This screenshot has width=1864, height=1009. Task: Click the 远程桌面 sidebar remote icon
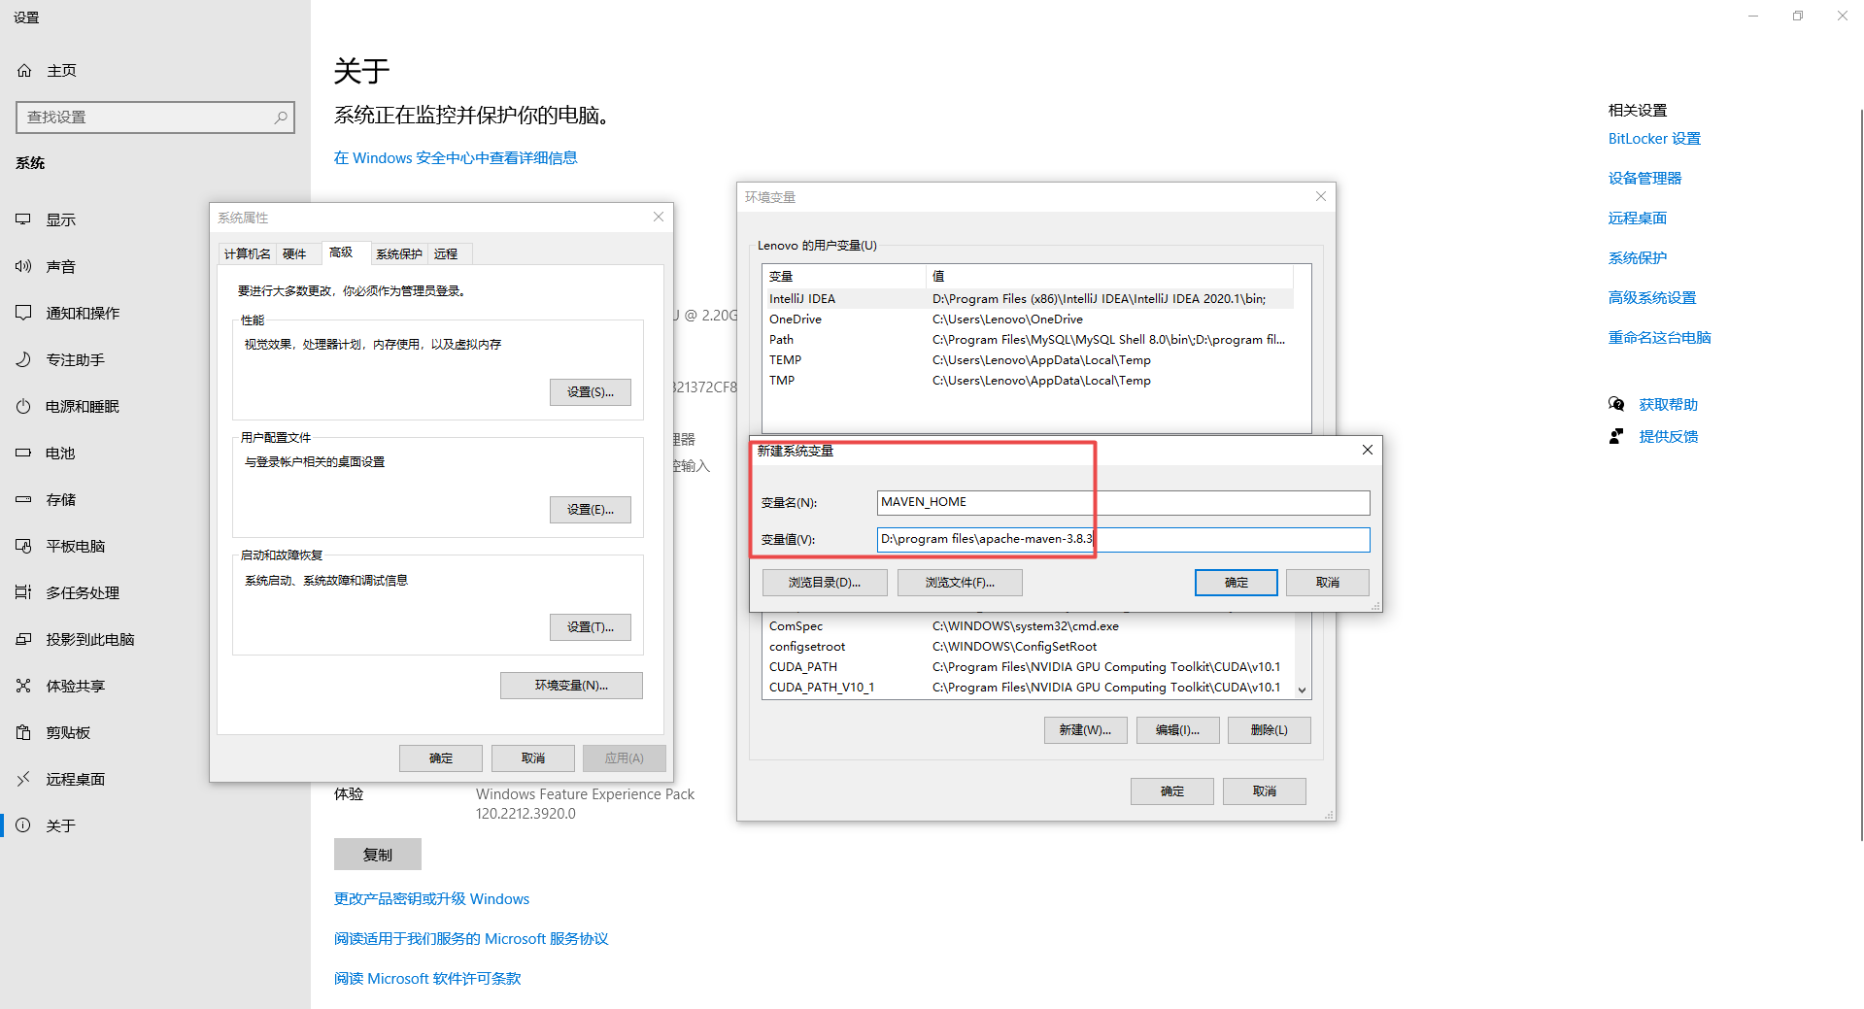(x=23, y=779)
